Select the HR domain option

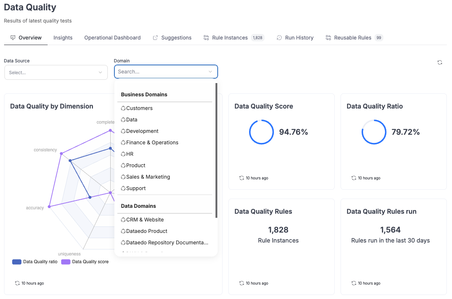click(x=165, y=154)
